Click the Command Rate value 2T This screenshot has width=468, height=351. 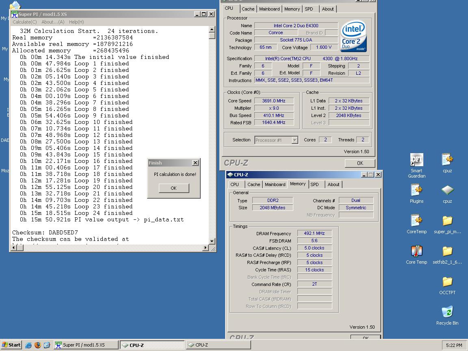(x=314, y=284)
